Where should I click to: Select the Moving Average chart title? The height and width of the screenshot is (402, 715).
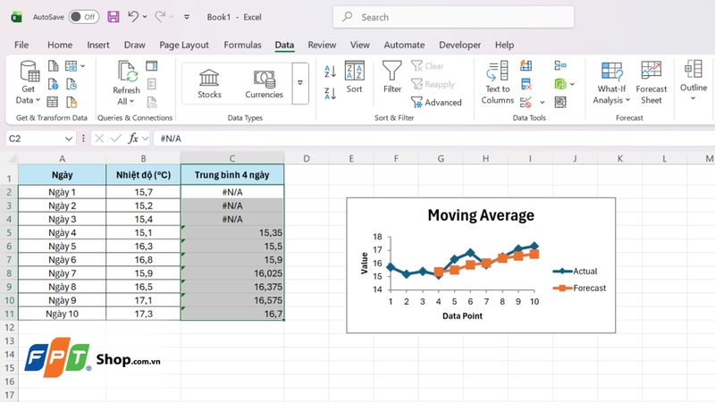(x=480, y=214)
